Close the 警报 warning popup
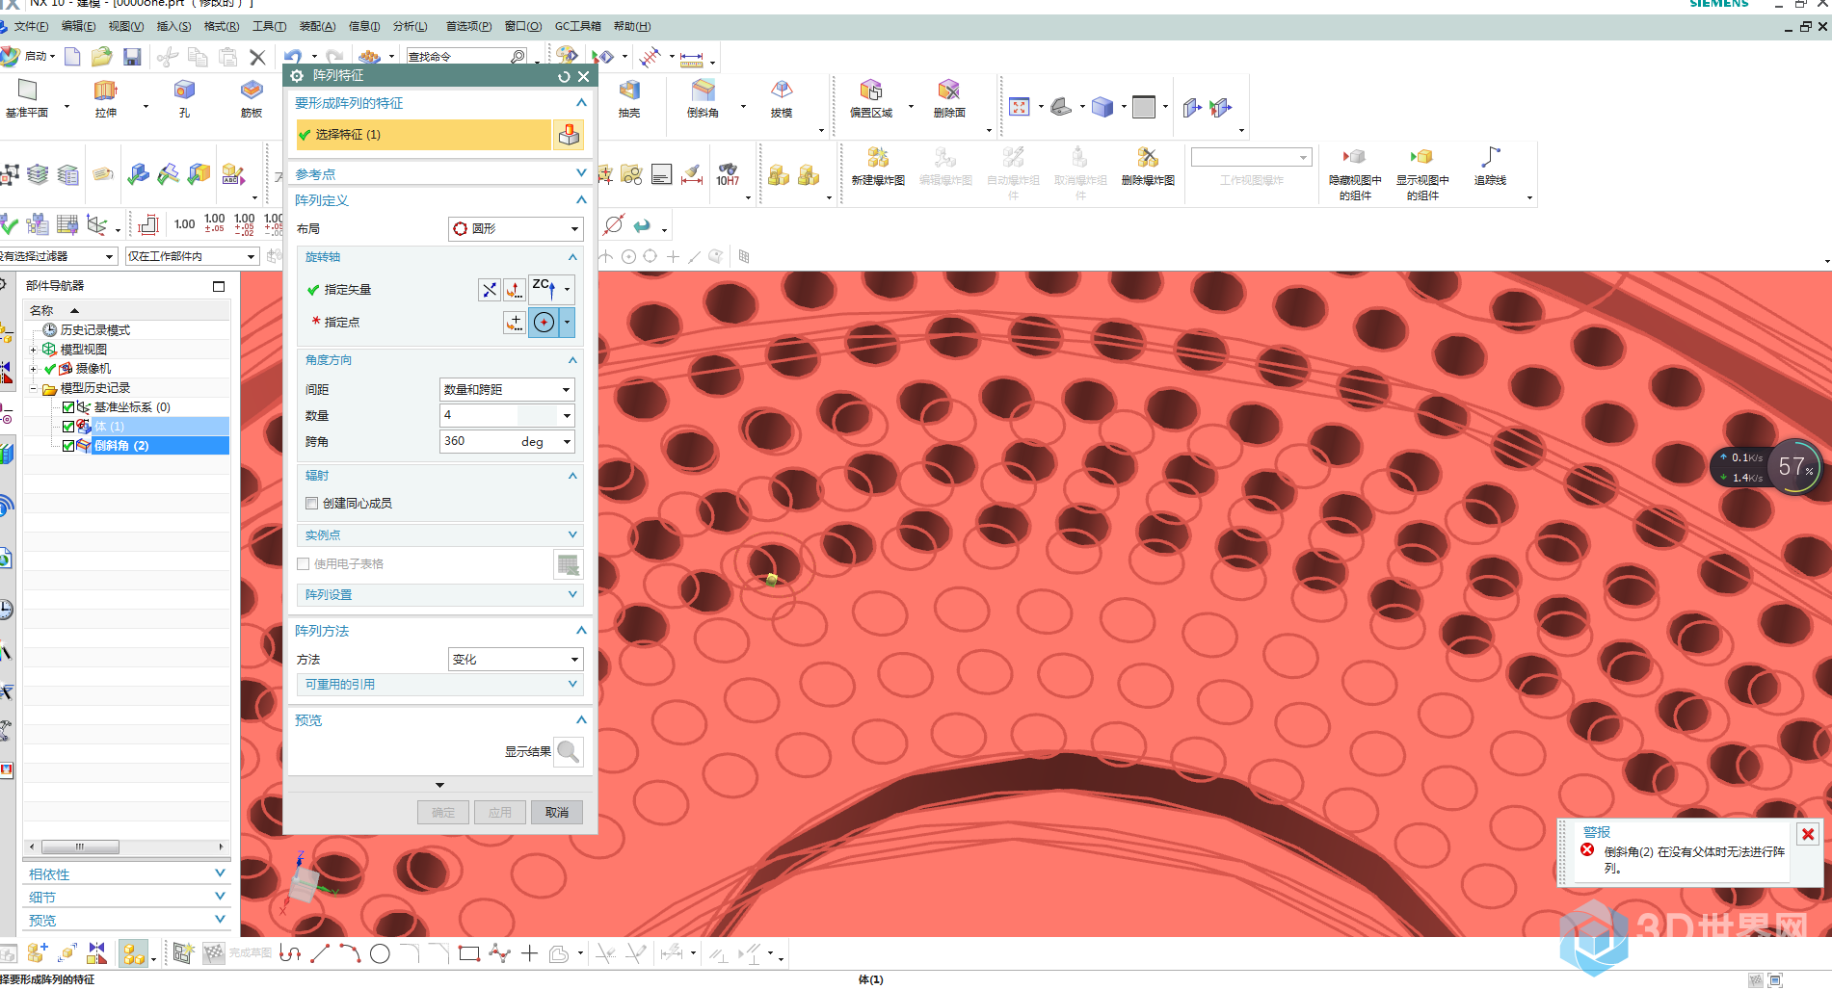 pyautogui.click(x=1808, y=835)
